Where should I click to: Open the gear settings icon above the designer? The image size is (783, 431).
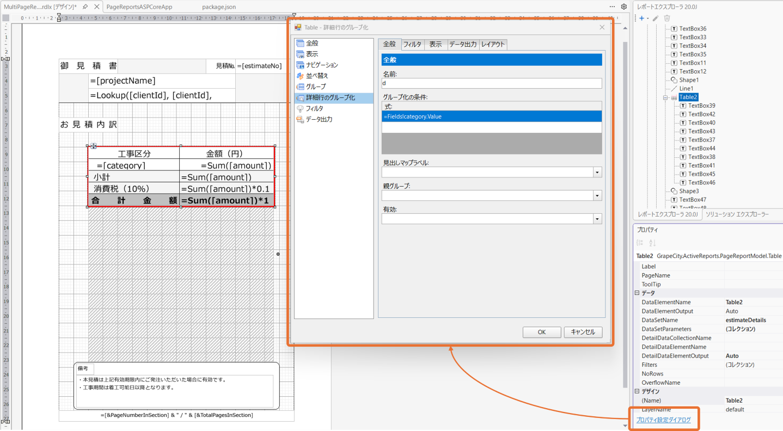tap(624, 7)
